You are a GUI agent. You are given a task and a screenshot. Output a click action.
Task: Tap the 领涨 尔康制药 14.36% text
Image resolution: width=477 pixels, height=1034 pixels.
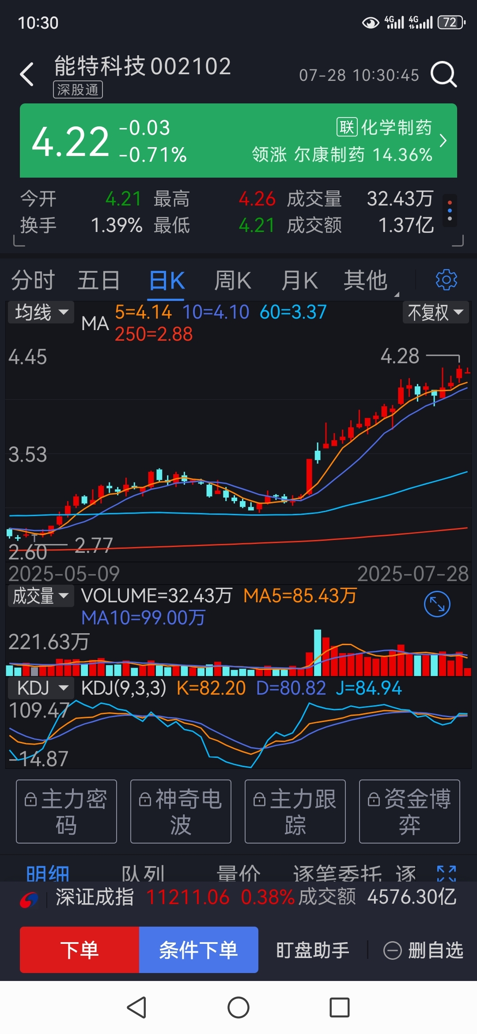(342, 155)
